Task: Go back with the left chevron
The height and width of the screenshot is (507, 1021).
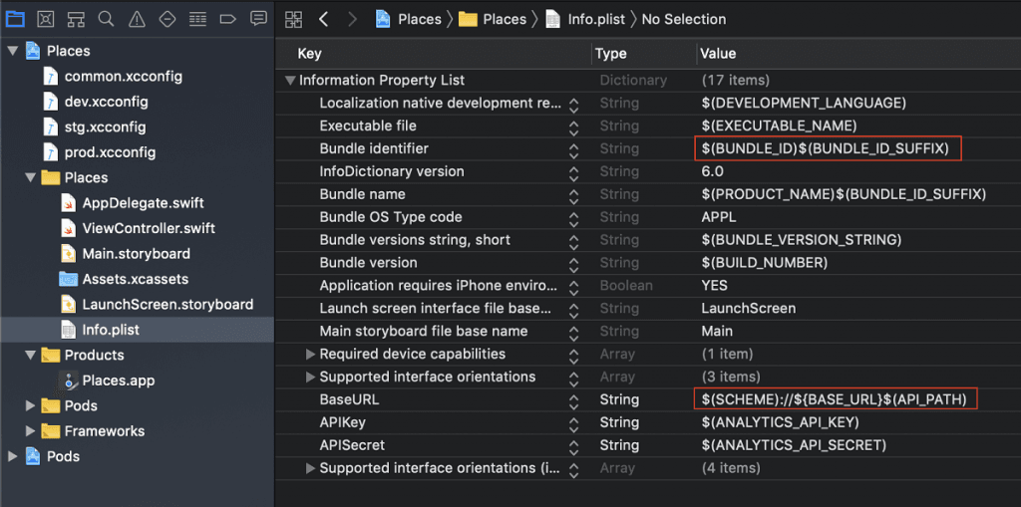Action: click(x=324, y=20)
